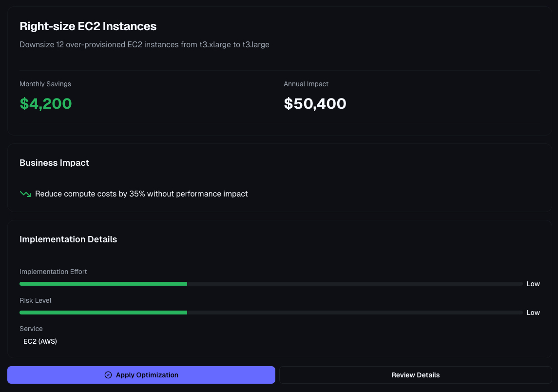The width and height of the screenshot is (558, 392).
Task: Click the Low label beside Risk Level
Action: click(x=533, y=313)
